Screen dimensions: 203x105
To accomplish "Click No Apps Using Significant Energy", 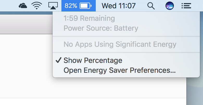I will pos(120,44).
